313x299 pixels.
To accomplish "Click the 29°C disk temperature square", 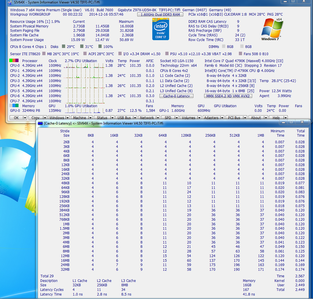I will [x=64, y=47].
